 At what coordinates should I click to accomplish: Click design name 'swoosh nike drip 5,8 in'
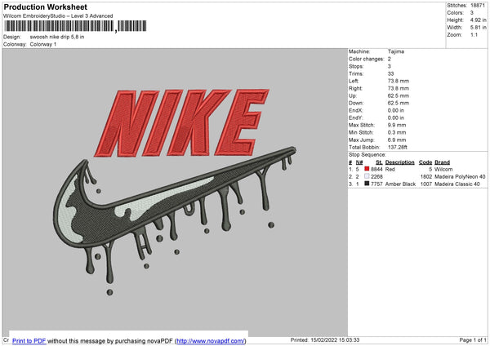coord(57,37)
